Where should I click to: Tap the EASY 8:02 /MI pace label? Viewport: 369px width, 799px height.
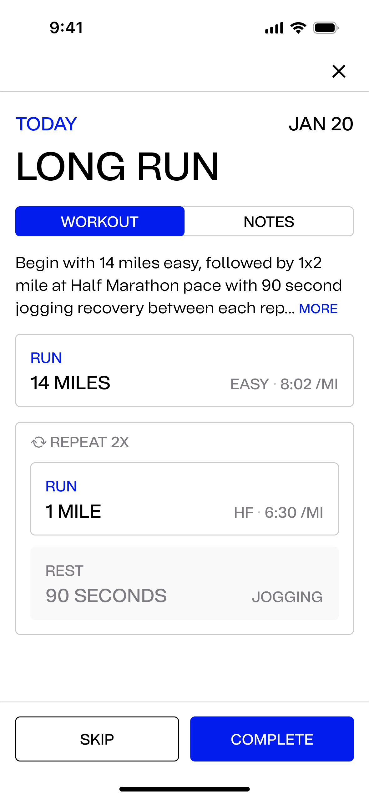284,384
